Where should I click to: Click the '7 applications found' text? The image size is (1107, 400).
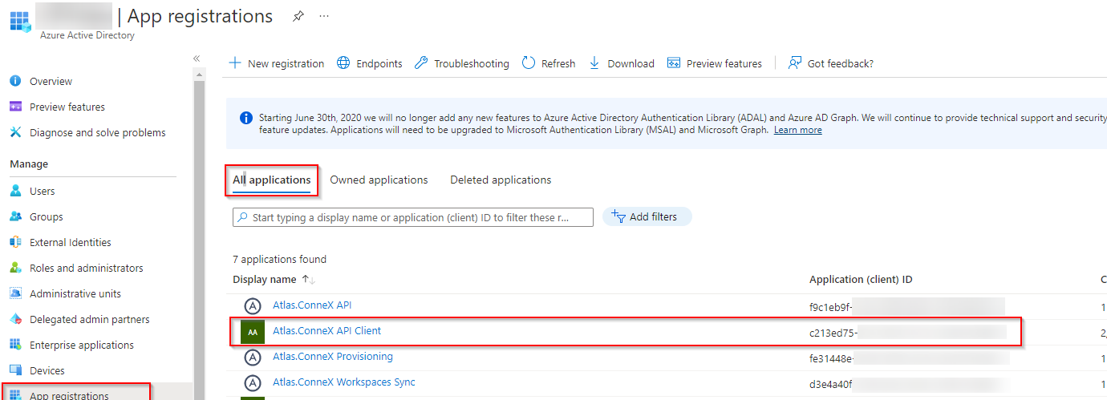[279, 259]
